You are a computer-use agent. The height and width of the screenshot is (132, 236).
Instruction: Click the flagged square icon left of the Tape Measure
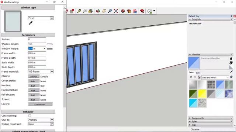(72, 11)
